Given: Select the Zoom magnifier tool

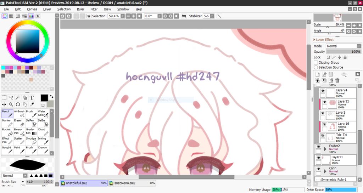Looking at the screenshot, I should click(11, 104).
